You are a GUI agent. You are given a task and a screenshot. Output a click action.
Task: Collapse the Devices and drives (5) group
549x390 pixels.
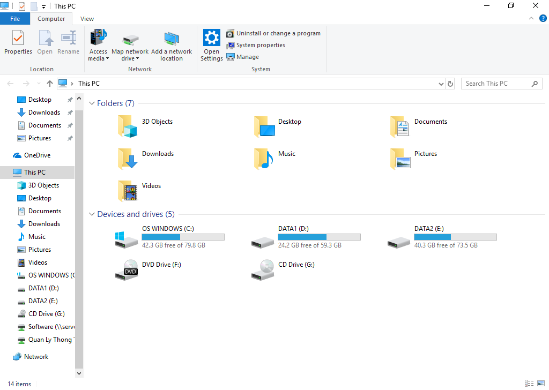[92, 214]
